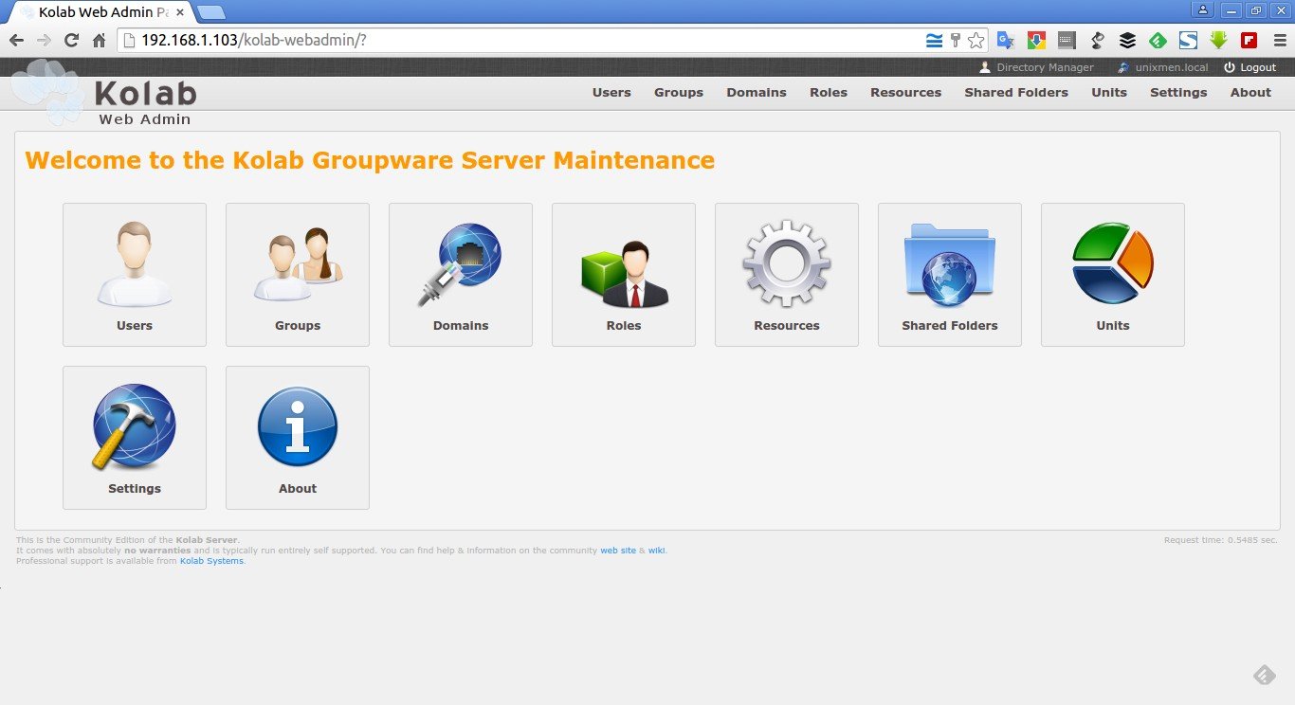Image resolution: width=1295 pixels, height=705 pixels.
Task: Click the welcome heading text
Action: click(370, 160)
